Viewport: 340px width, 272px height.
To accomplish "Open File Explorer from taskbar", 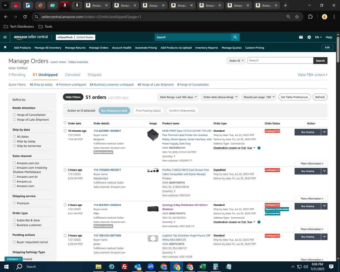I will click(x=99, y=267).
